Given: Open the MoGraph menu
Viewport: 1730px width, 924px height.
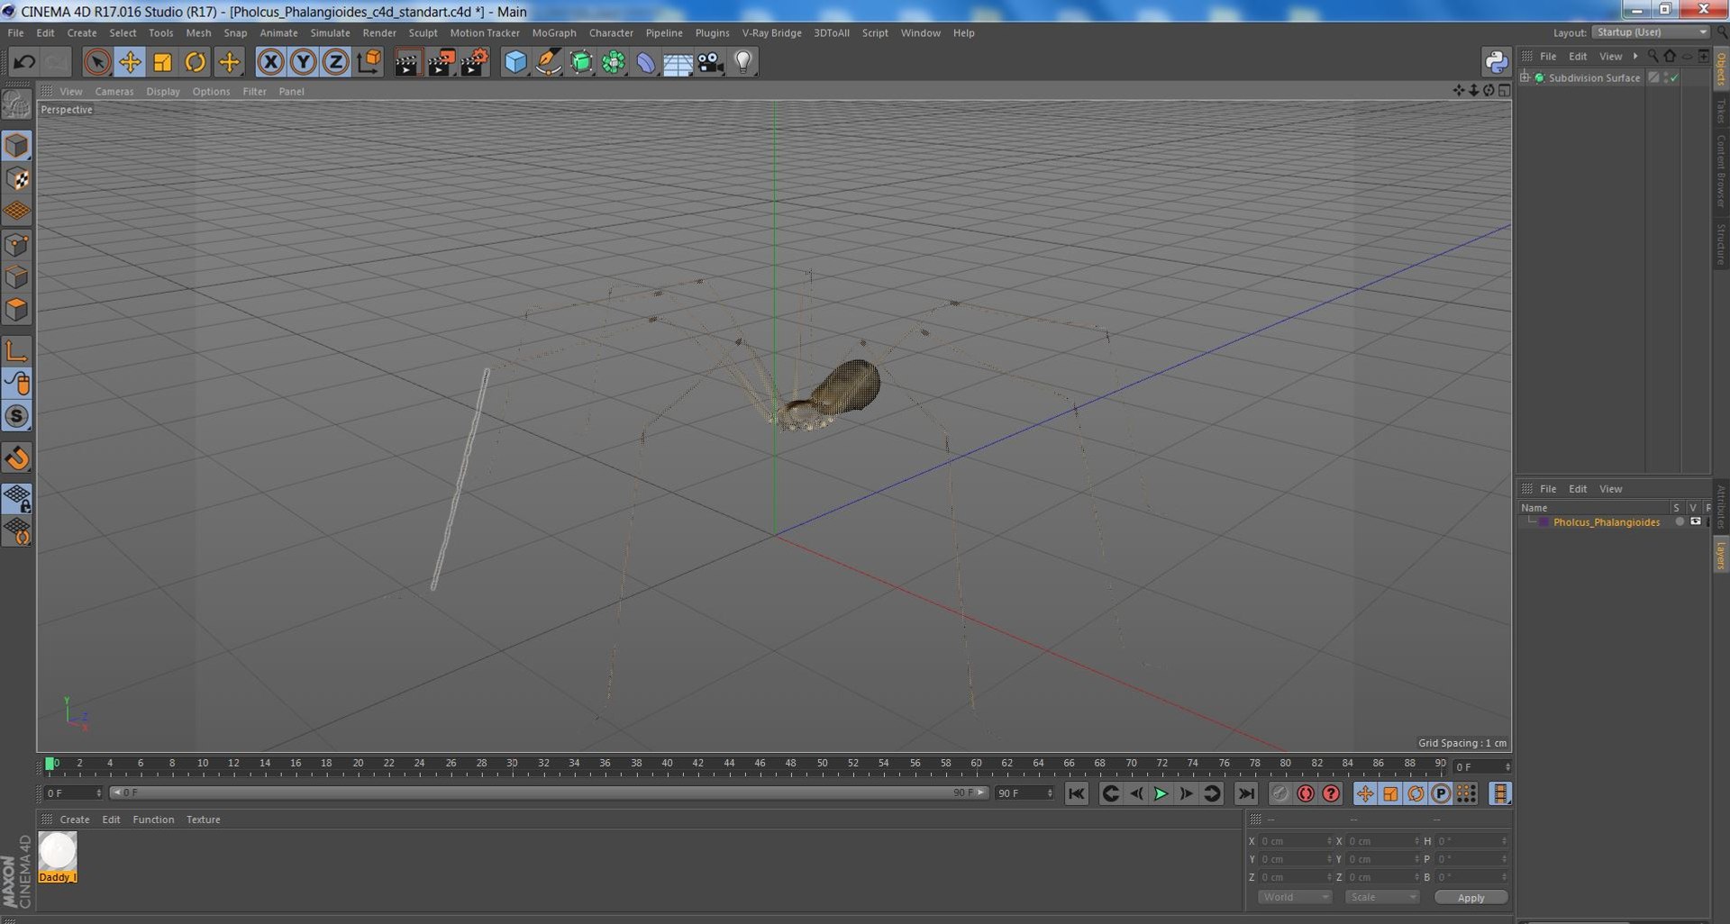Looking at the screenshot, I should point(554,32).
